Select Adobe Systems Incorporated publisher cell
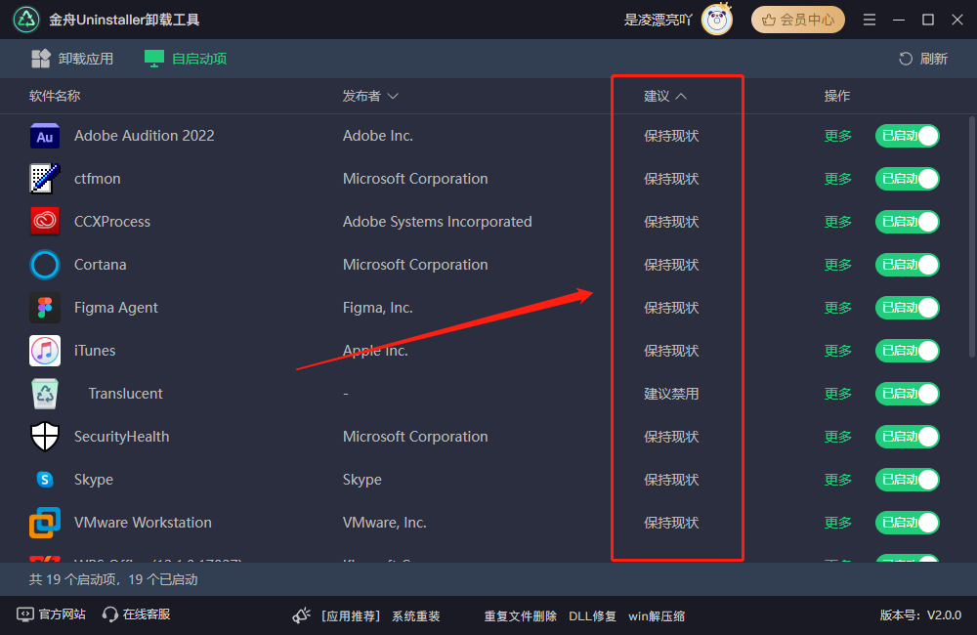Image resolution: width=977 pixels, height=635 pixels. 438,222
